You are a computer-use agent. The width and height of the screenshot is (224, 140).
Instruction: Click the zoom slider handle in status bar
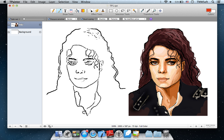point(210,125)
